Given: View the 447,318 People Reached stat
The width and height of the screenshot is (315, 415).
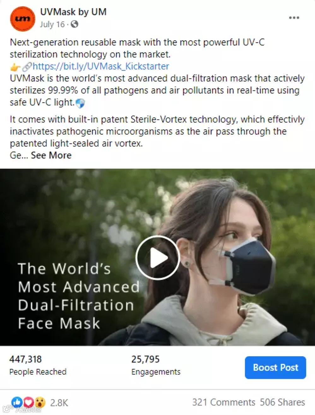Looking at the screenshot, I should pos(38,365).
